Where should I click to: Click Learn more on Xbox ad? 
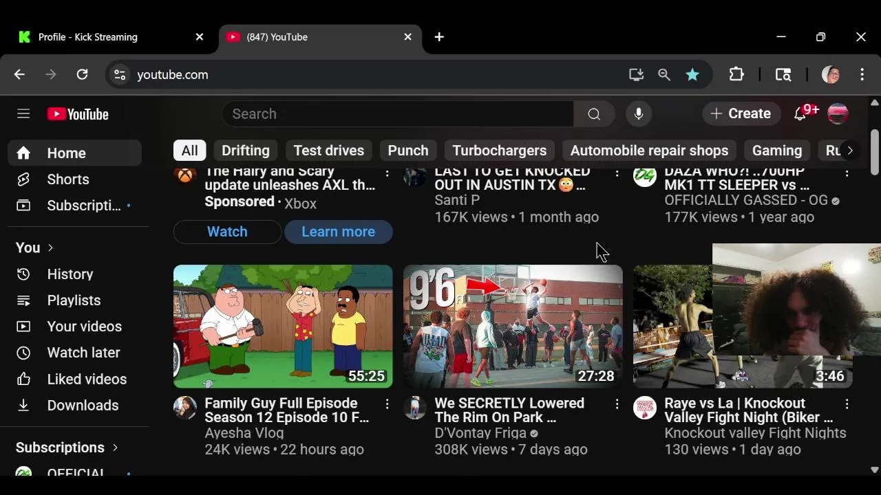point(338,232)
